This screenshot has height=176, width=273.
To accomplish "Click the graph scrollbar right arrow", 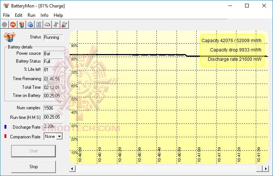I will point(266,169).
